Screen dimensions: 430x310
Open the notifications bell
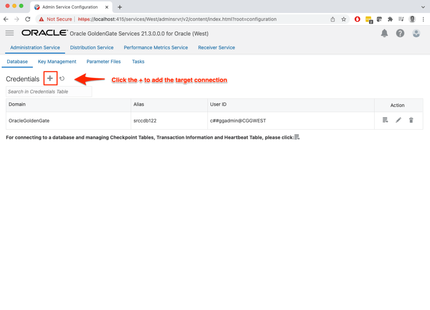tap(384, 33)
